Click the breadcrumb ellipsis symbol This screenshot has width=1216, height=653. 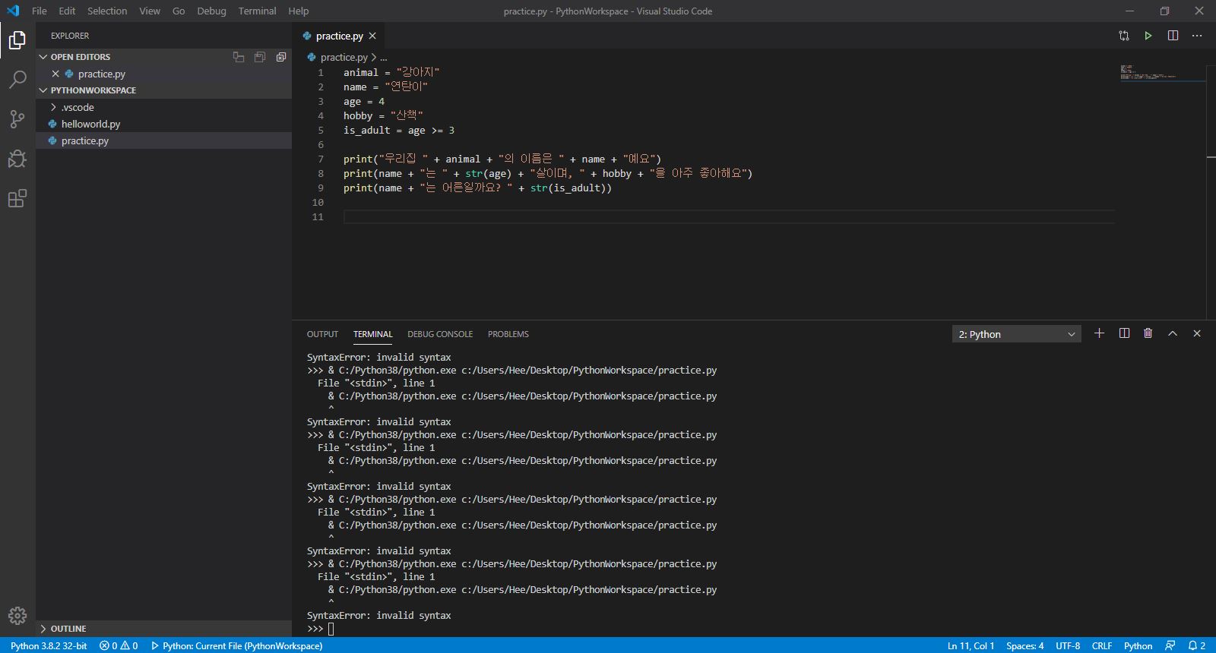(x=384, y=57)
